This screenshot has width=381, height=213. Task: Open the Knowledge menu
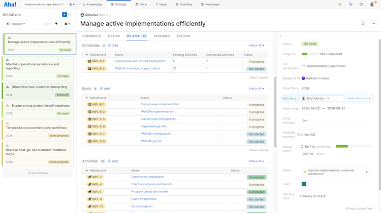point(92,5)
